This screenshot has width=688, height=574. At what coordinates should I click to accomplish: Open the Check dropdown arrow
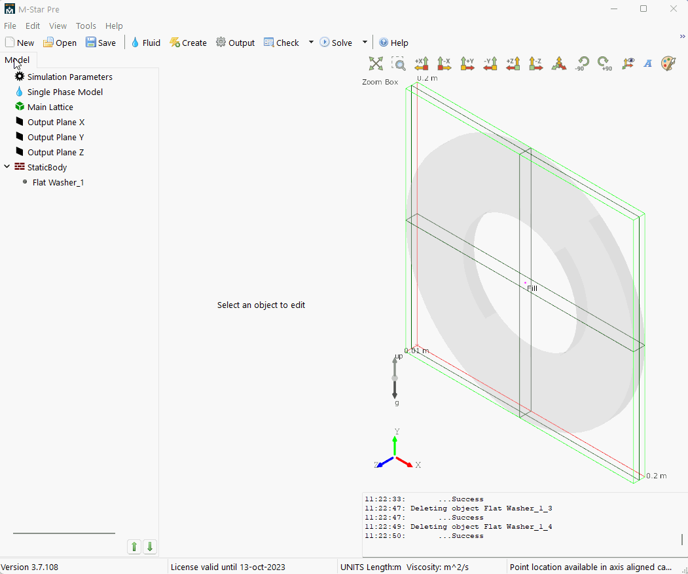click(x=311, y=42)
